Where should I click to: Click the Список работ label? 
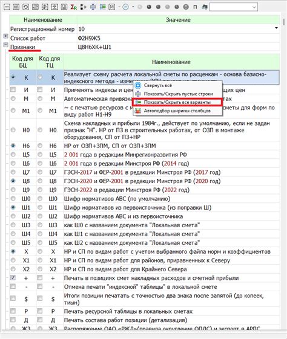click(x=28, y=38)
